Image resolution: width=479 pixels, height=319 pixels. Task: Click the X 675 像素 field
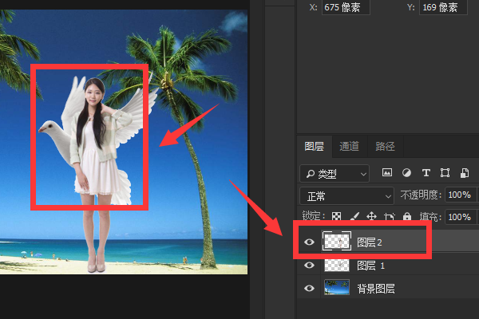click(346, 7)
